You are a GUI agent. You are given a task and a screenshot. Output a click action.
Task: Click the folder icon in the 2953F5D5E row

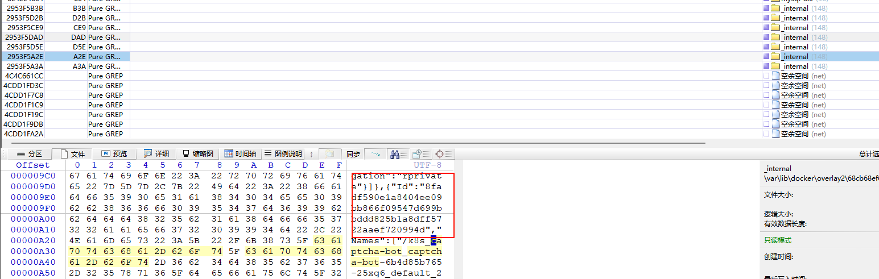pos(775,47)
